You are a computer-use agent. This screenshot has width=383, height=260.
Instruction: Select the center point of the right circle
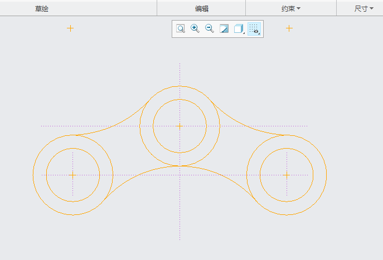pos(287,175)
